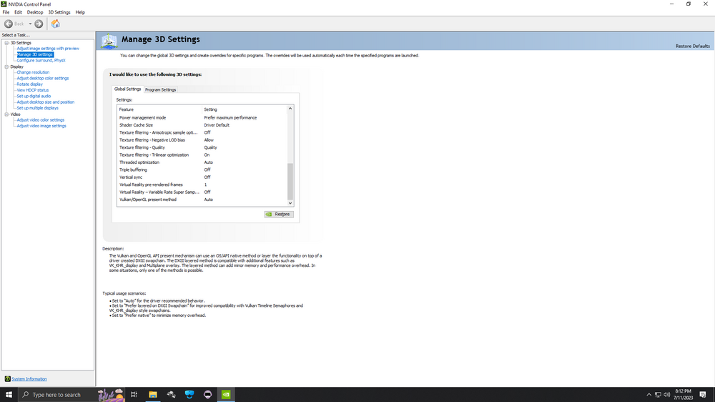Click the settings list scrollbar thumb
This screenshot has width=715, height=402.
pos(290,181)
